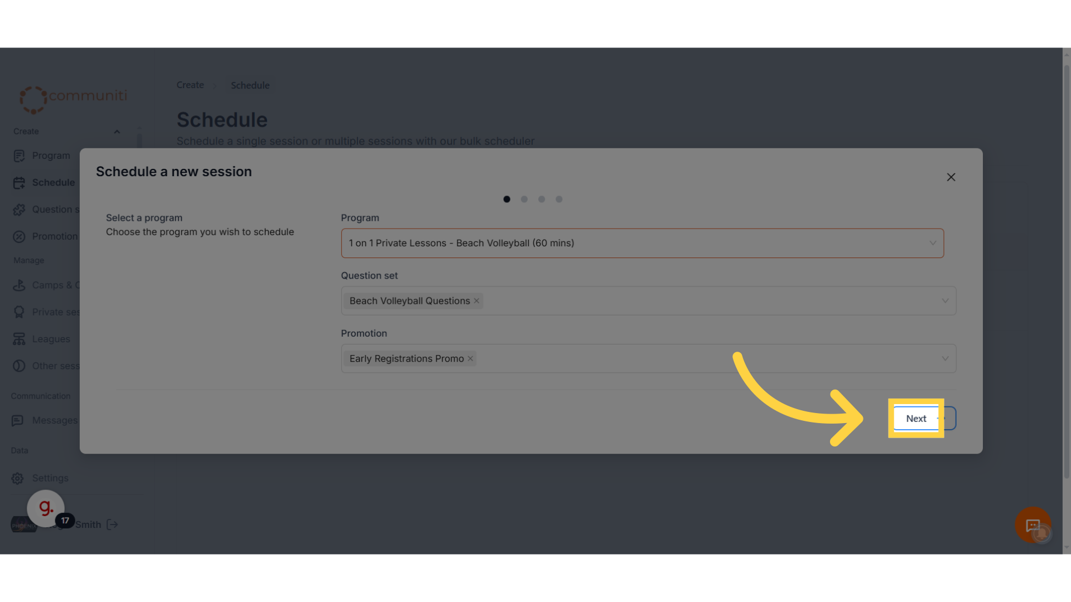Click the Other sessions sidebar item
Screen dimensions: 1071x602
point(56,366)
